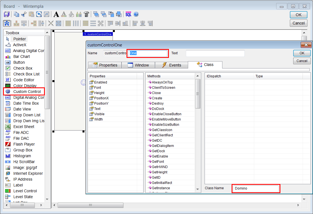This screenshot has height=214, width=313.
Task: Switch to the Class tab
Action: [205, 65]
